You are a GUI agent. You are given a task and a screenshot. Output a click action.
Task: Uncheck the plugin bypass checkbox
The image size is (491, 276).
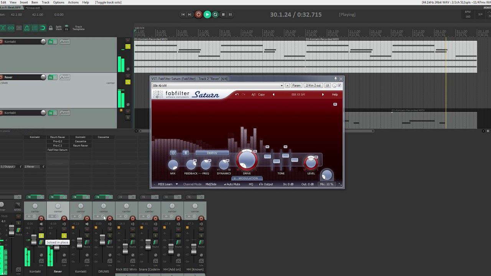(x=339, y=85)
